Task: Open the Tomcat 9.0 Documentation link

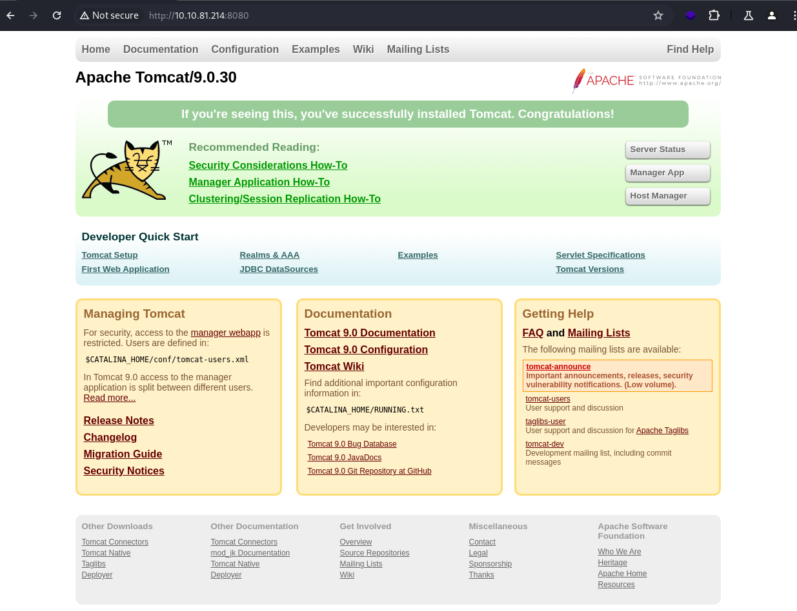Action: pos(370,333)
